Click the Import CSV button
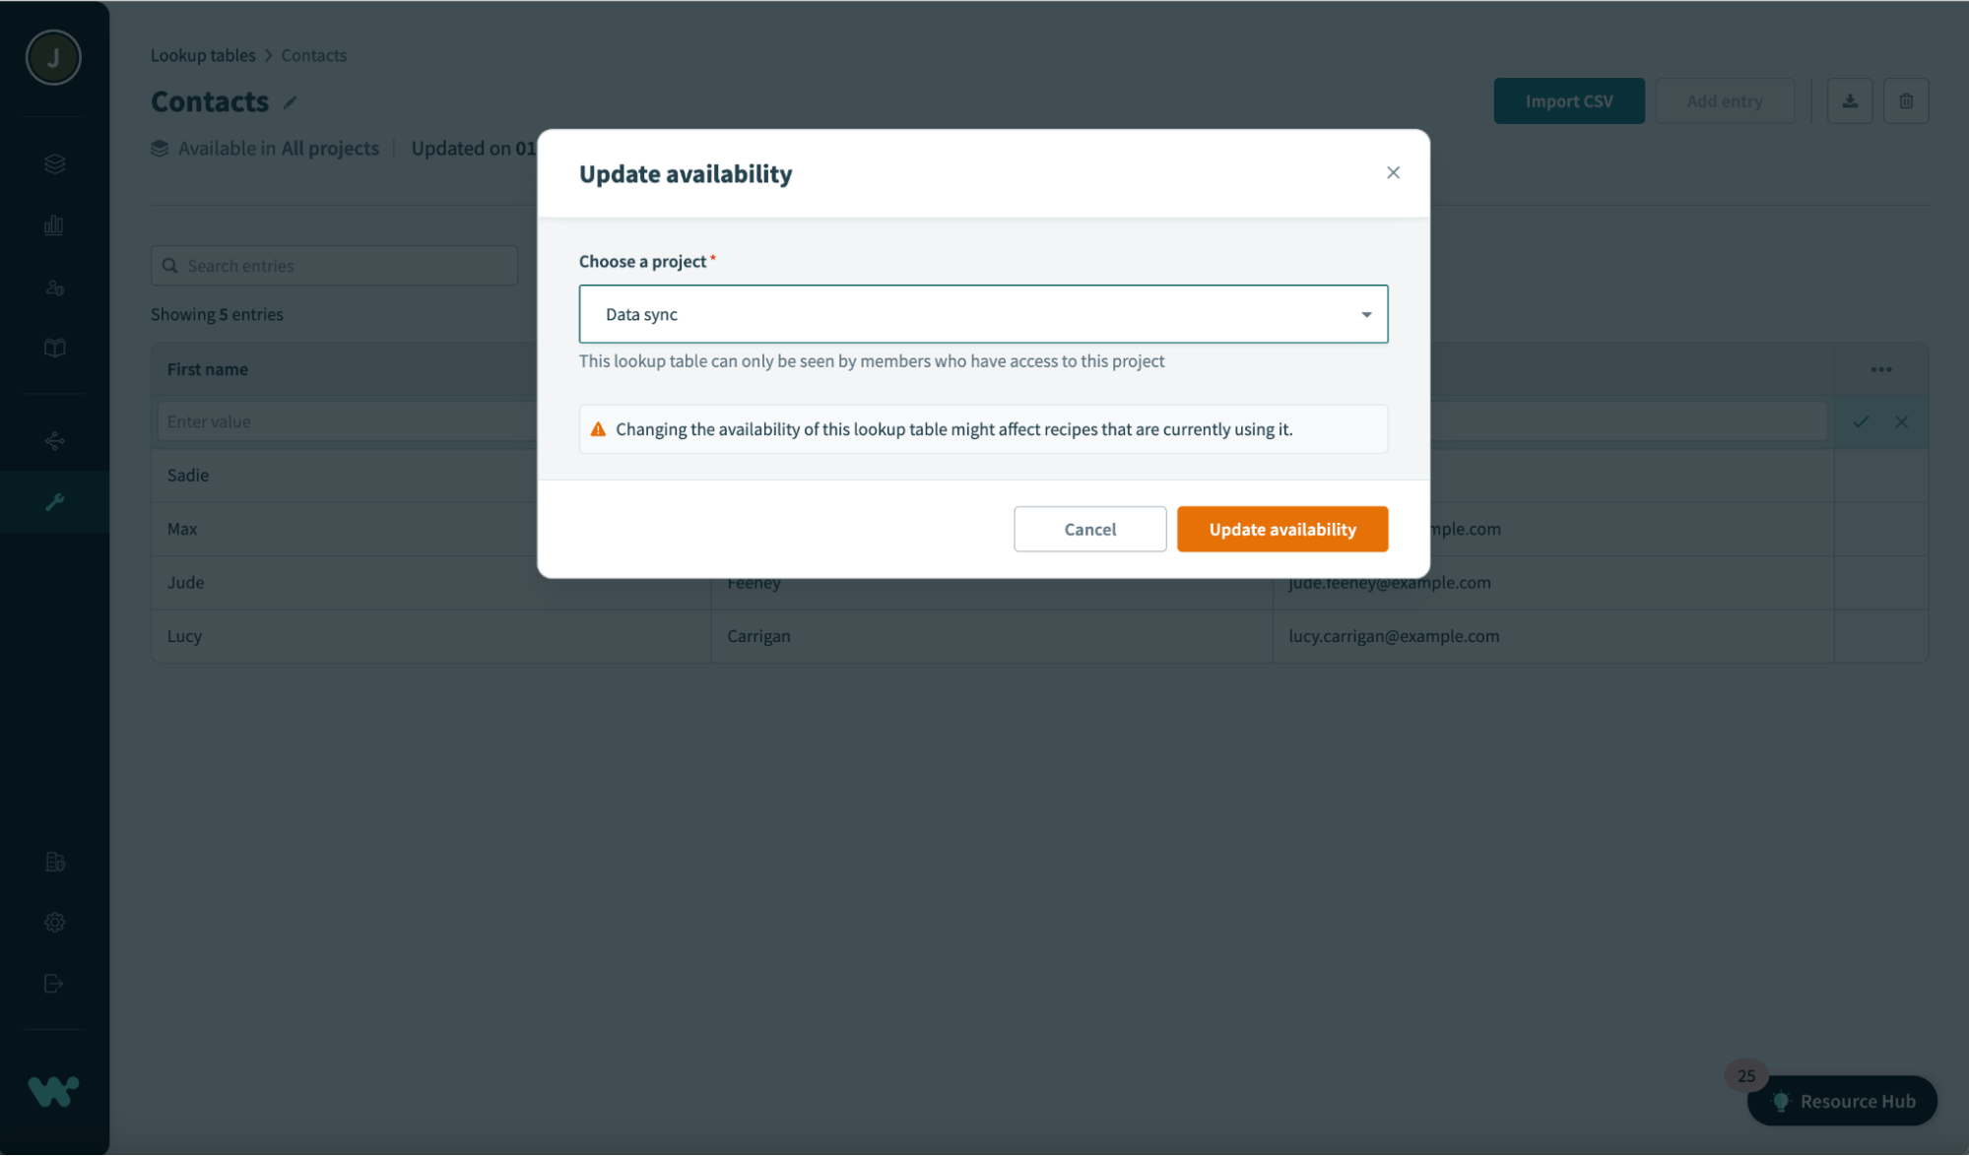Screen dimensions: 1969x1156 coord(1568,100)
